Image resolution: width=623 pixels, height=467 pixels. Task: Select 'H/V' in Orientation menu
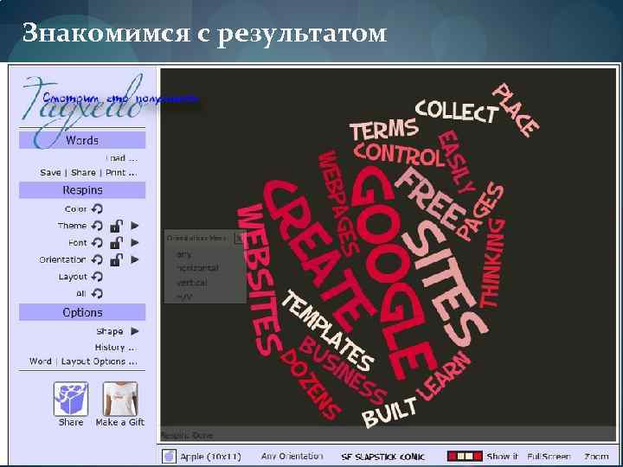[184, 297]
